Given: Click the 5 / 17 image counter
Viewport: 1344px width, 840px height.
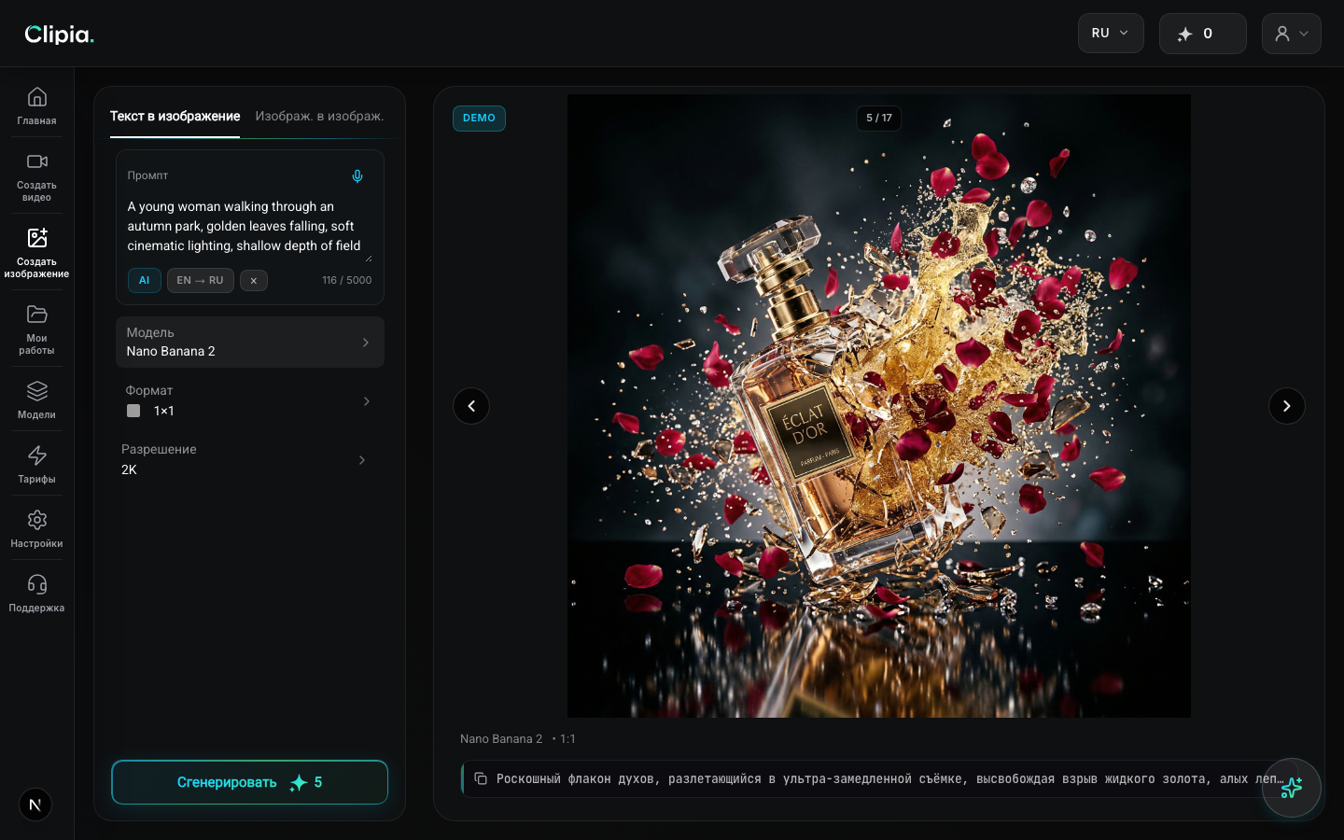Looking at the screenshot, I should [x=879, y=119].
